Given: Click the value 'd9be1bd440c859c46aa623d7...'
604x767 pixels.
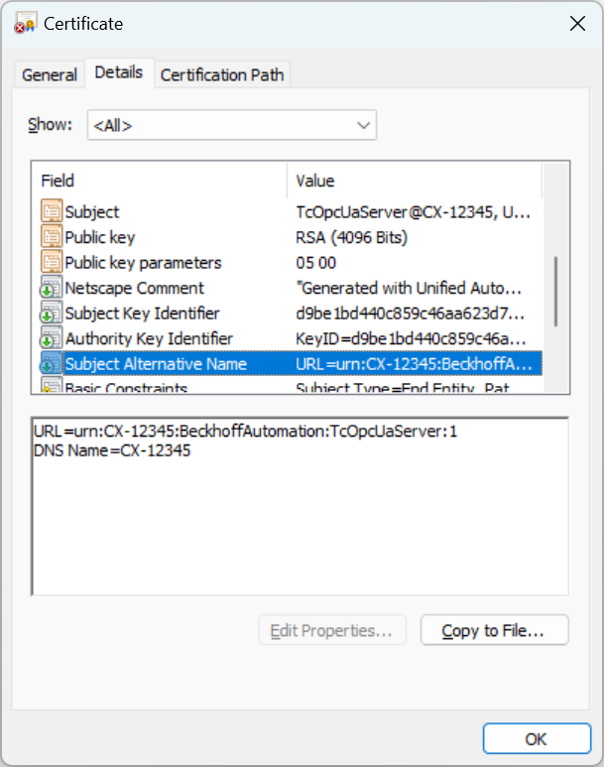Looking at the screenshot, I should click(x=411, y=314).
